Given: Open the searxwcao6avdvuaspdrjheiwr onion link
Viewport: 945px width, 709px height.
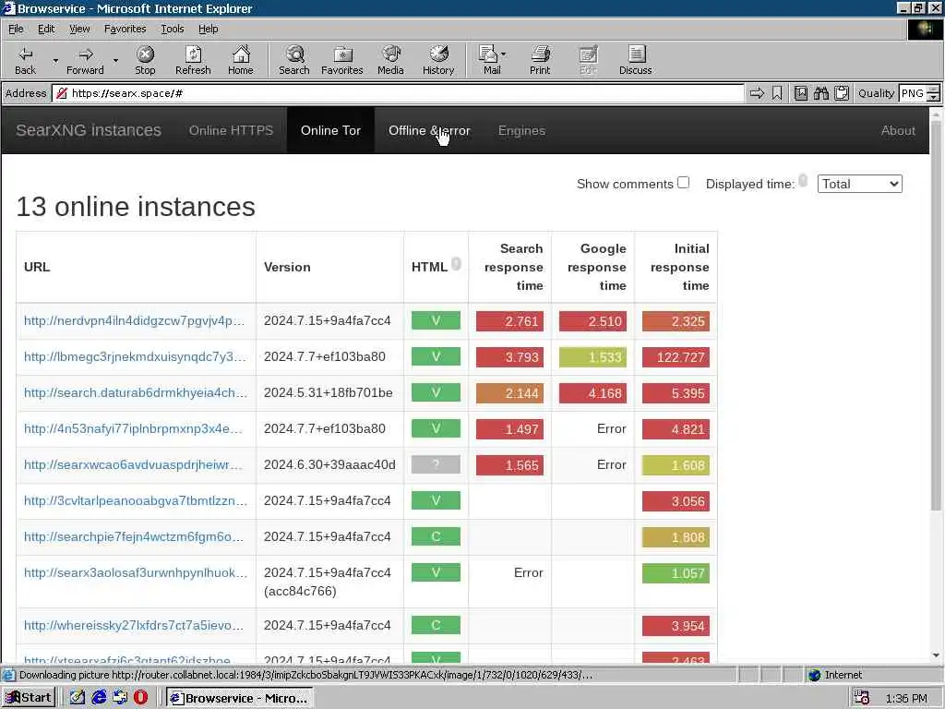Looking at the screenshot, I should (133, 465).
